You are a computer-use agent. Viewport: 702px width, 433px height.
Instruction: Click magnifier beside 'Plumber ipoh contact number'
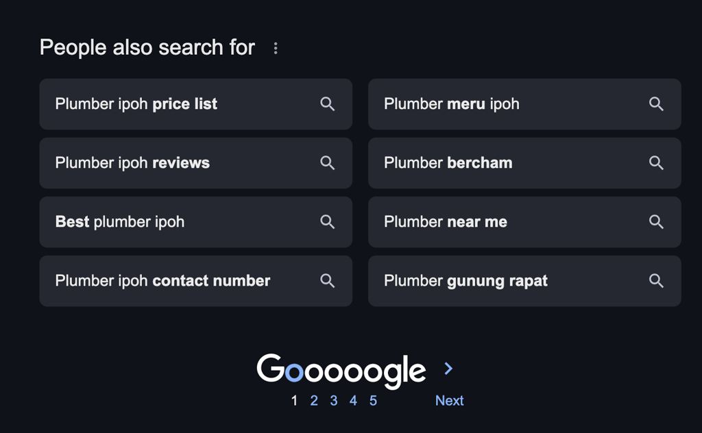[x=328, y=281]
